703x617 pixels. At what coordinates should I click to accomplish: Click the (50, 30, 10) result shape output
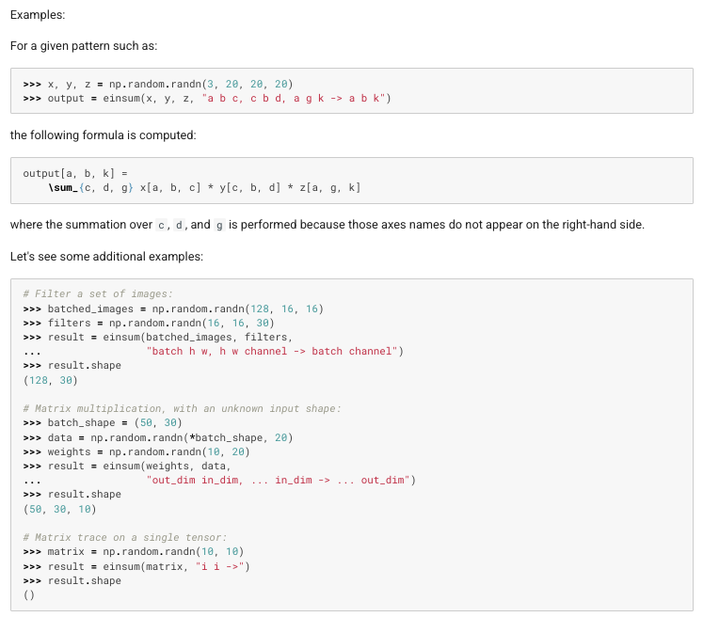(59, 509)
